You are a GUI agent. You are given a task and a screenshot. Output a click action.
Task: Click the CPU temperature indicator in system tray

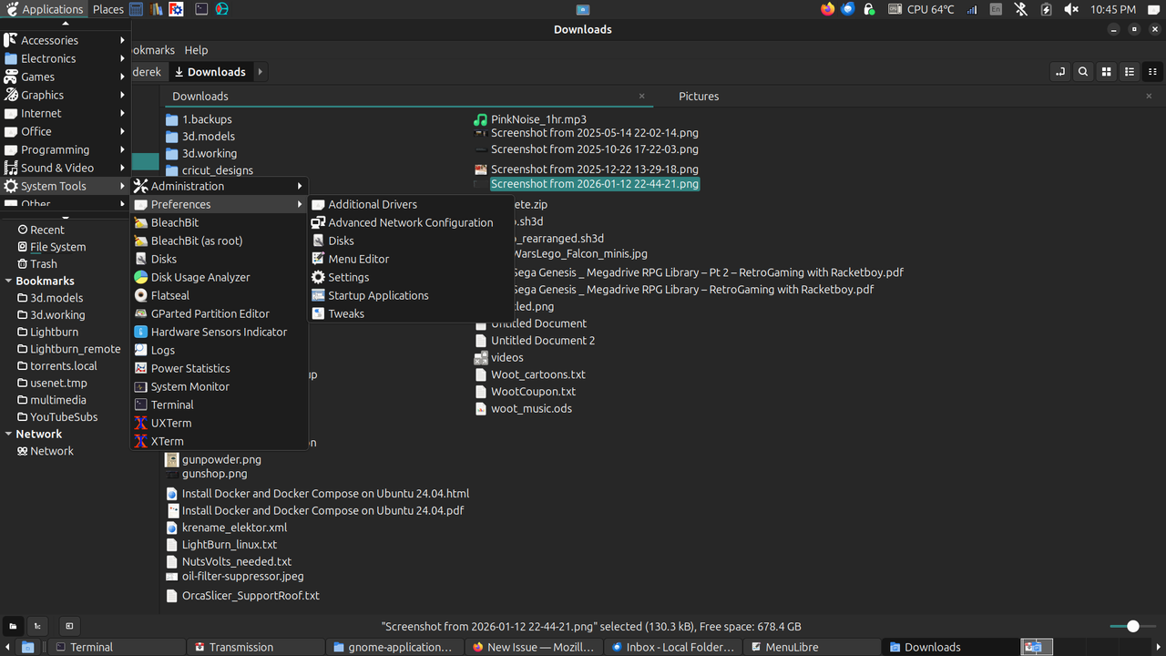coord(920,9)
